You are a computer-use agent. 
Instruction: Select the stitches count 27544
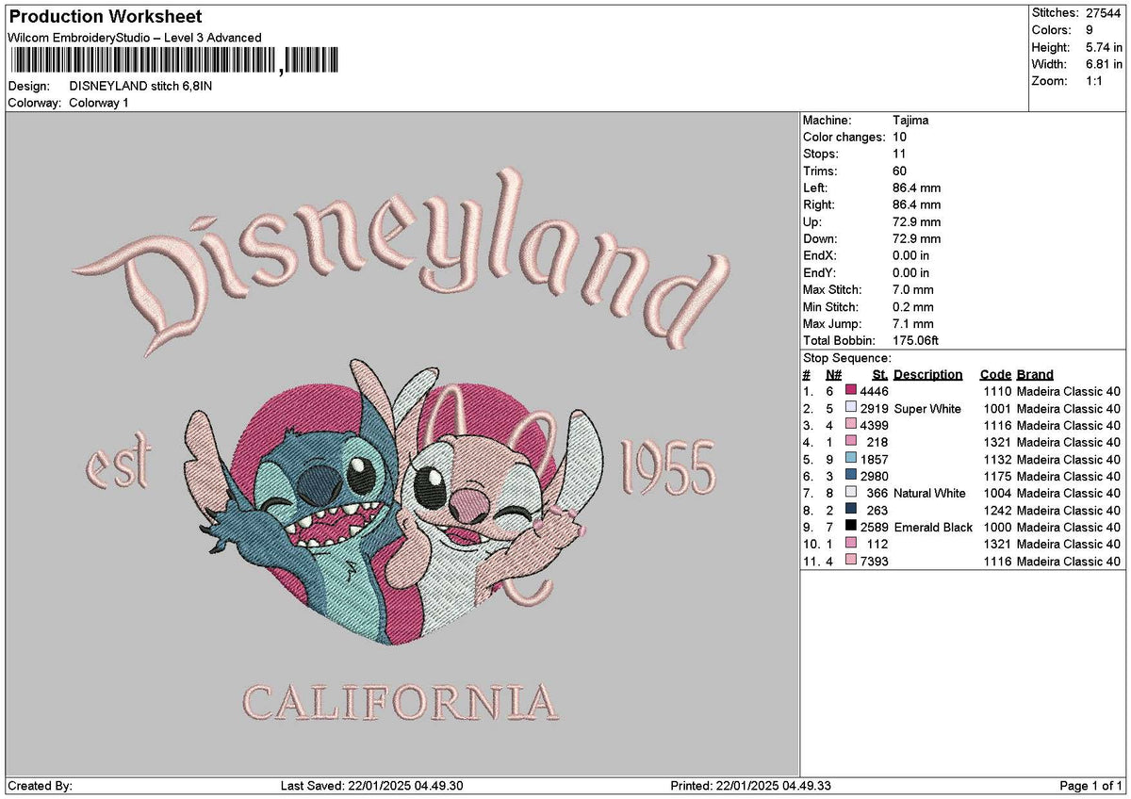click(x=1104, y=13)
